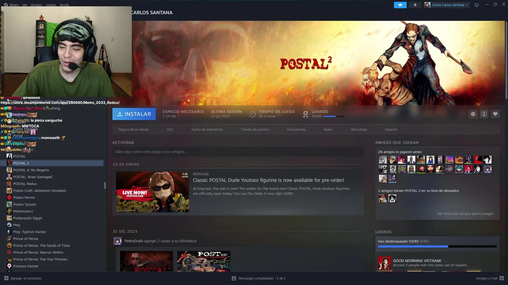The image size is (508, 285).
Task: Select POSTAL in the library list
Action: click(x=19, y=156)
